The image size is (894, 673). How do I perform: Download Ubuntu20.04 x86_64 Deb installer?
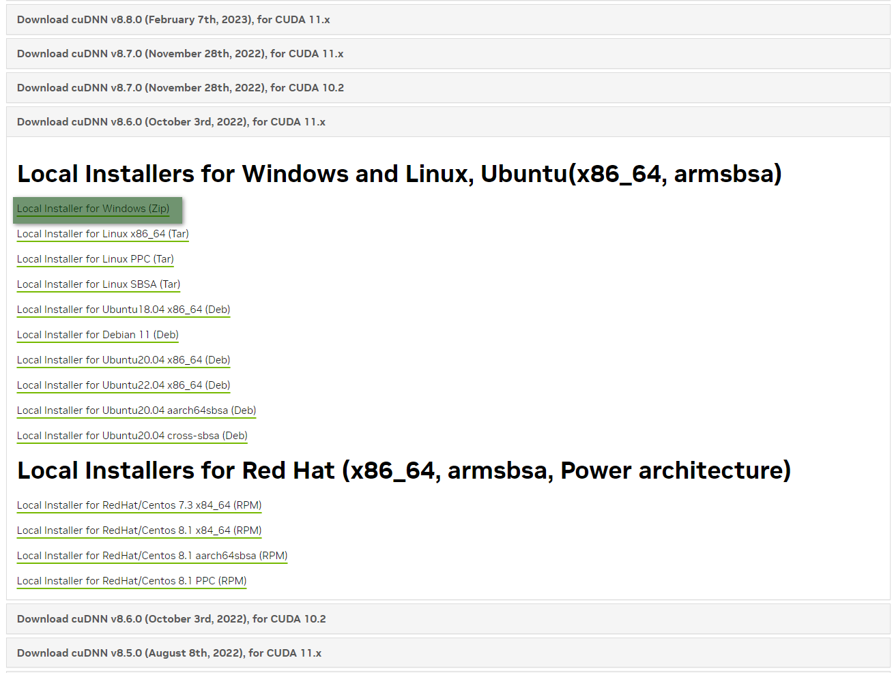(x=124, y=360)
